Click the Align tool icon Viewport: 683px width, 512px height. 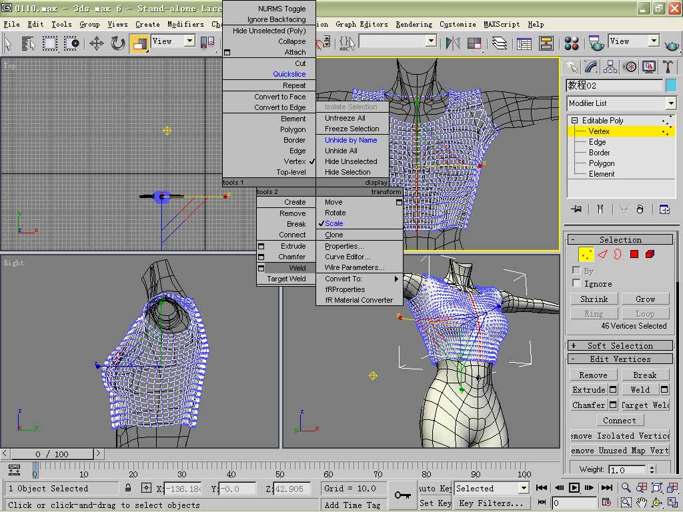click(x=474, y=43)
